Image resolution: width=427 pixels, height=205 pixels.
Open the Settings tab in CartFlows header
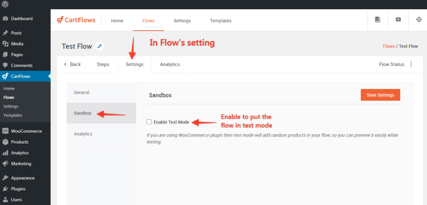(x=182, y=21)
